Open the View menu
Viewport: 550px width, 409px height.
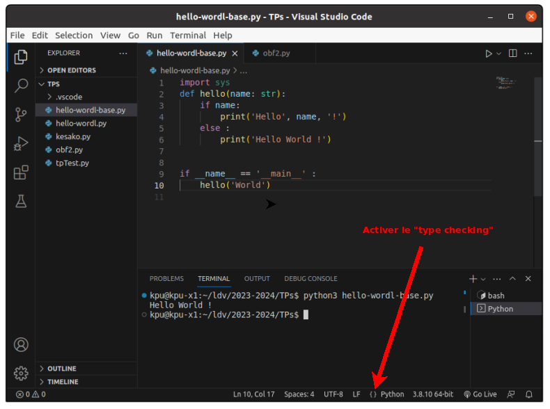[110, 35]
